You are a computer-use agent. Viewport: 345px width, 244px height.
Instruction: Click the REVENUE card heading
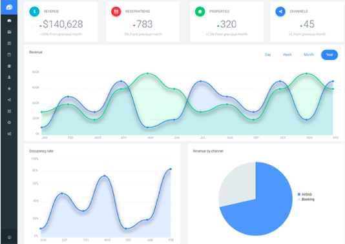tap(51, 12)
